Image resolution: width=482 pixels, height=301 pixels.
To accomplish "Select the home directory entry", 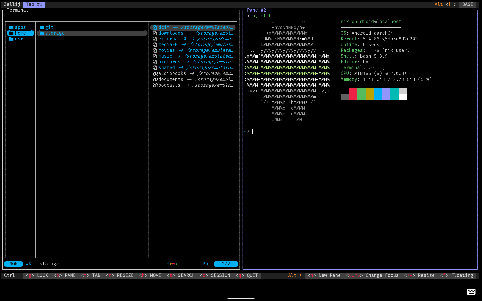I will [x=20, y=33].
